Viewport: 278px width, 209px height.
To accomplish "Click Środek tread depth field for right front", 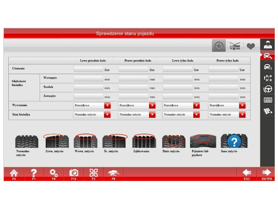I will click(134, 87).
